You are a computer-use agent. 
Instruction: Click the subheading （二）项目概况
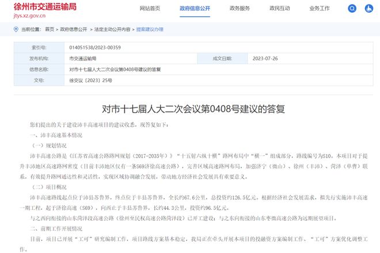click(48, 187)
